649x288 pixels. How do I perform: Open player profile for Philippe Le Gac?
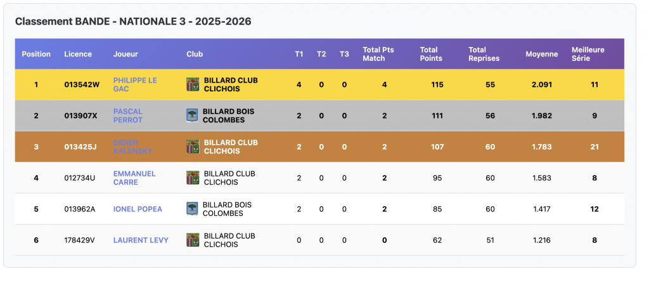point(134,84)
